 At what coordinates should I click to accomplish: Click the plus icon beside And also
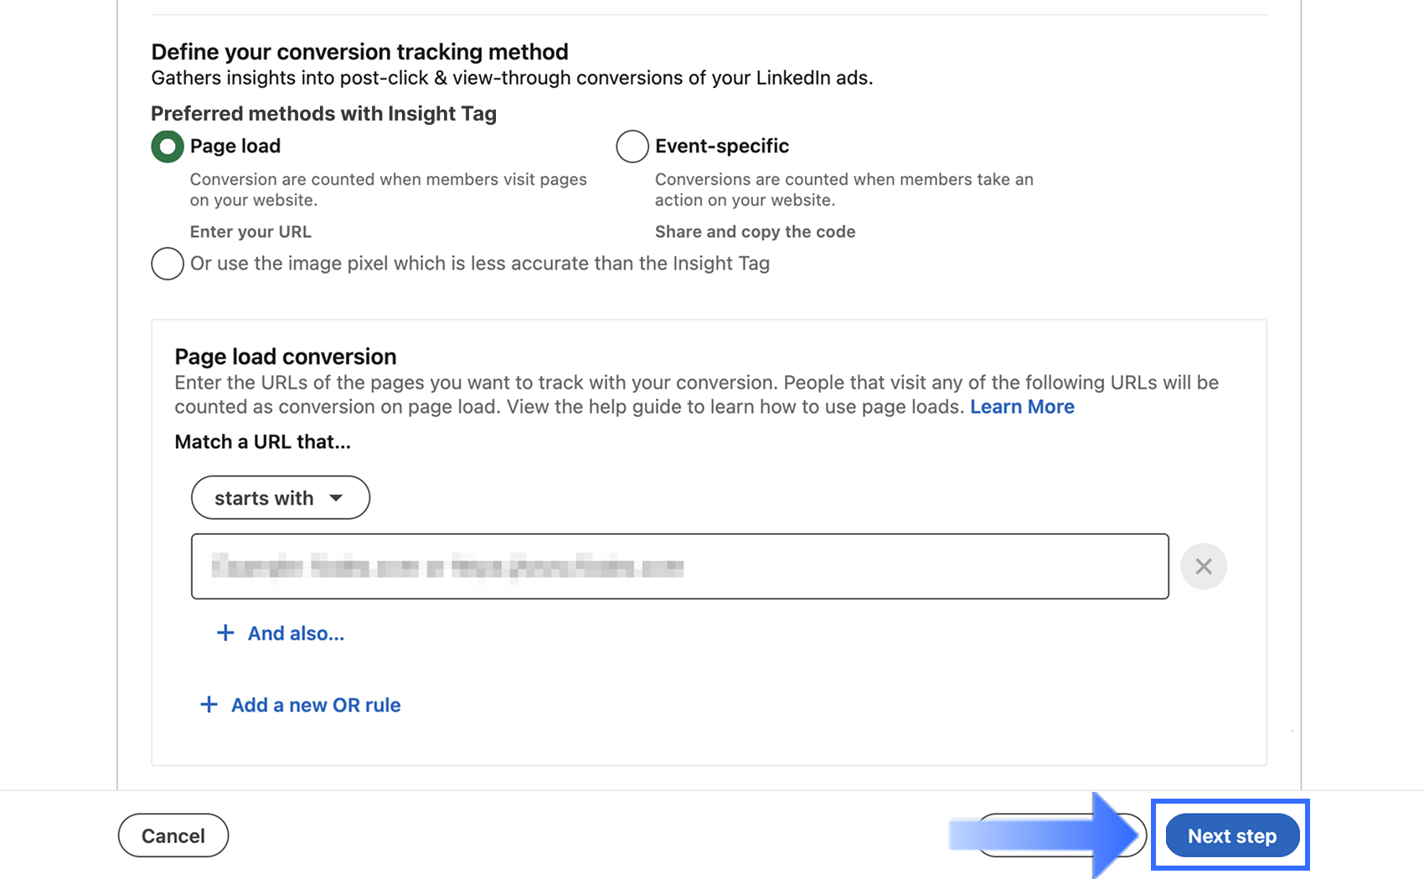[225, 633]
